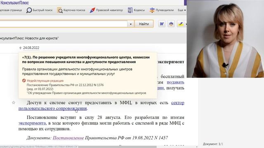The height and width of the screenshot is (148, 264).
Task: Add paragraph to favorites with star icon
Action: (14, 102)
